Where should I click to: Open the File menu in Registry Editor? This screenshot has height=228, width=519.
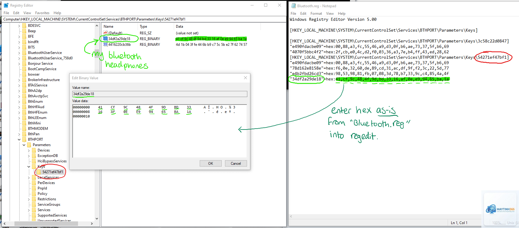coord(6,13)
